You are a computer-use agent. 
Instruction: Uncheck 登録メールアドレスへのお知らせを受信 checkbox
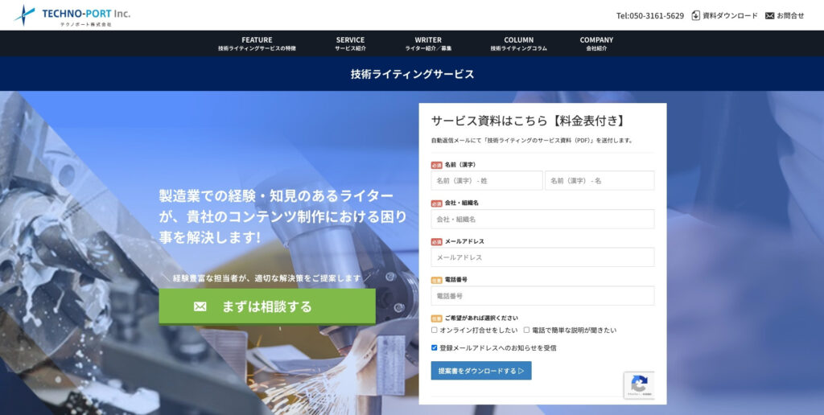point(434,347)
